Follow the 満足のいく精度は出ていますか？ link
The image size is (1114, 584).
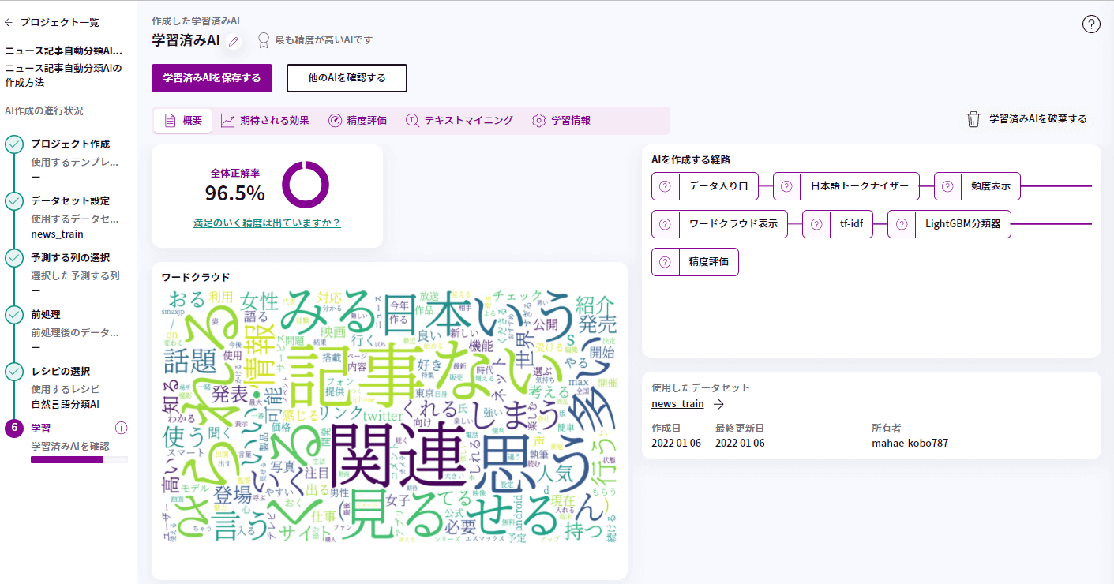point(267,223)
